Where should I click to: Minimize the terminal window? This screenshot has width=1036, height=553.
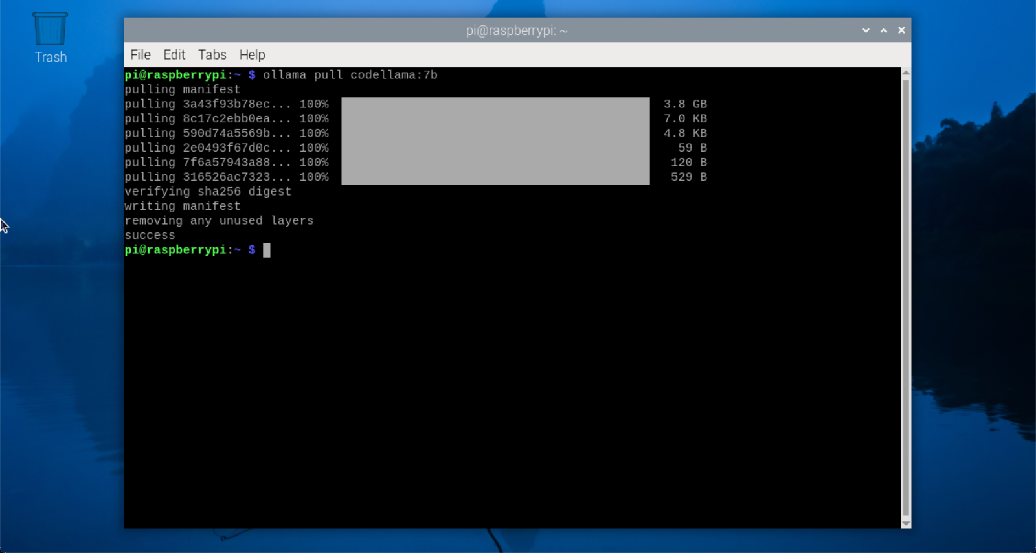(x=866, y=30)
